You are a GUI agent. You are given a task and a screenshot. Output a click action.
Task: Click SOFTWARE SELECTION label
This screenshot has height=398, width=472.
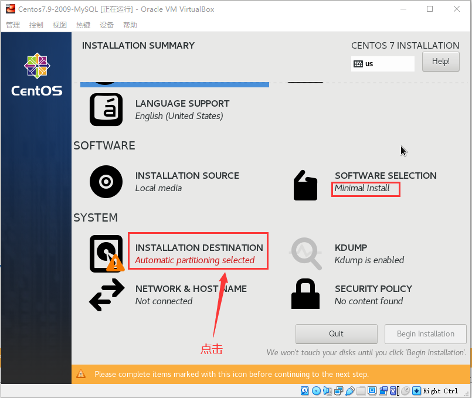(x=386, y=175)
